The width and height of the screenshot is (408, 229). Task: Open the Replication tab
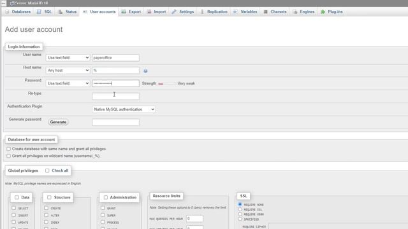click(x=214, y=11)
